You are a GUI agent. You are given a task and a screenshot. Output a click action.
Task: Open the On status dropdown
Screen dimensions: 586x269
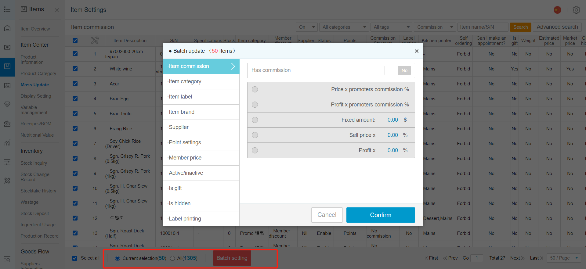coord(307,27)
